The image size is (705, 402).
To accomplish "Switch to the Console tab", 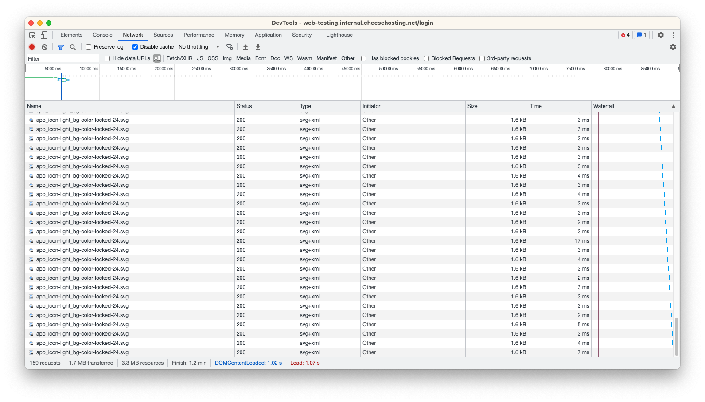I will (x=102, y=35).
